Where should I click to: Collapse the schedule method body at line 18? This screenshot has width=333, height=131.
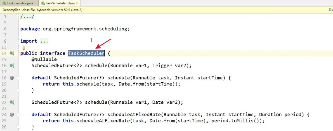(18, 78)
